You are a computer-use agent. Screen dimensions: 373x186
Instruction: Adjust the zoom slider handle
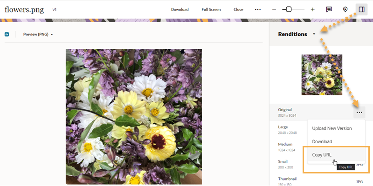pos(289,9)
